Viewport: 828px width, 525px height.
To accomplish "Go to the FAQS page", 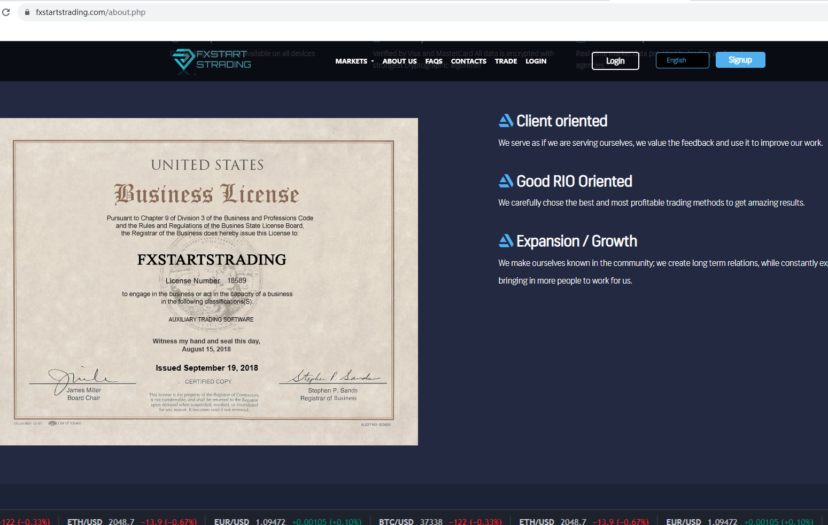I will click(434, 61).
